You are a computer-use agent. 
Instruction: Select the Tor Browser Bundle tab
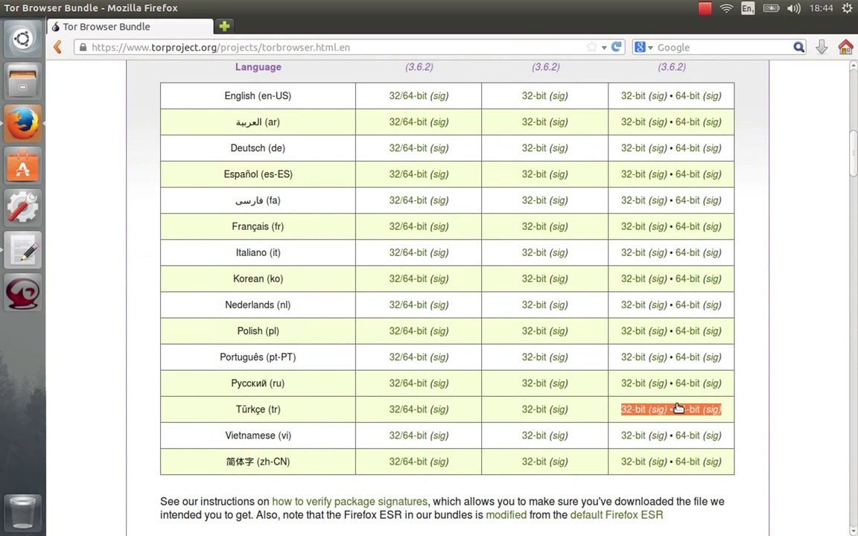point(130,26)
